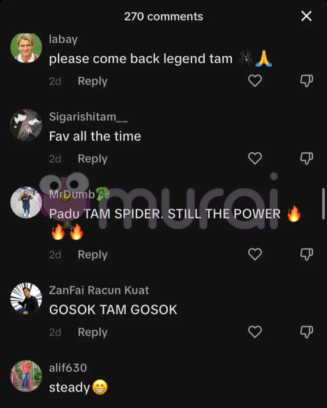This screenshot has width=327, height=408.
Task: Dislike labay's comment with thumbs-down icon
Action: [x=307, y=81]
